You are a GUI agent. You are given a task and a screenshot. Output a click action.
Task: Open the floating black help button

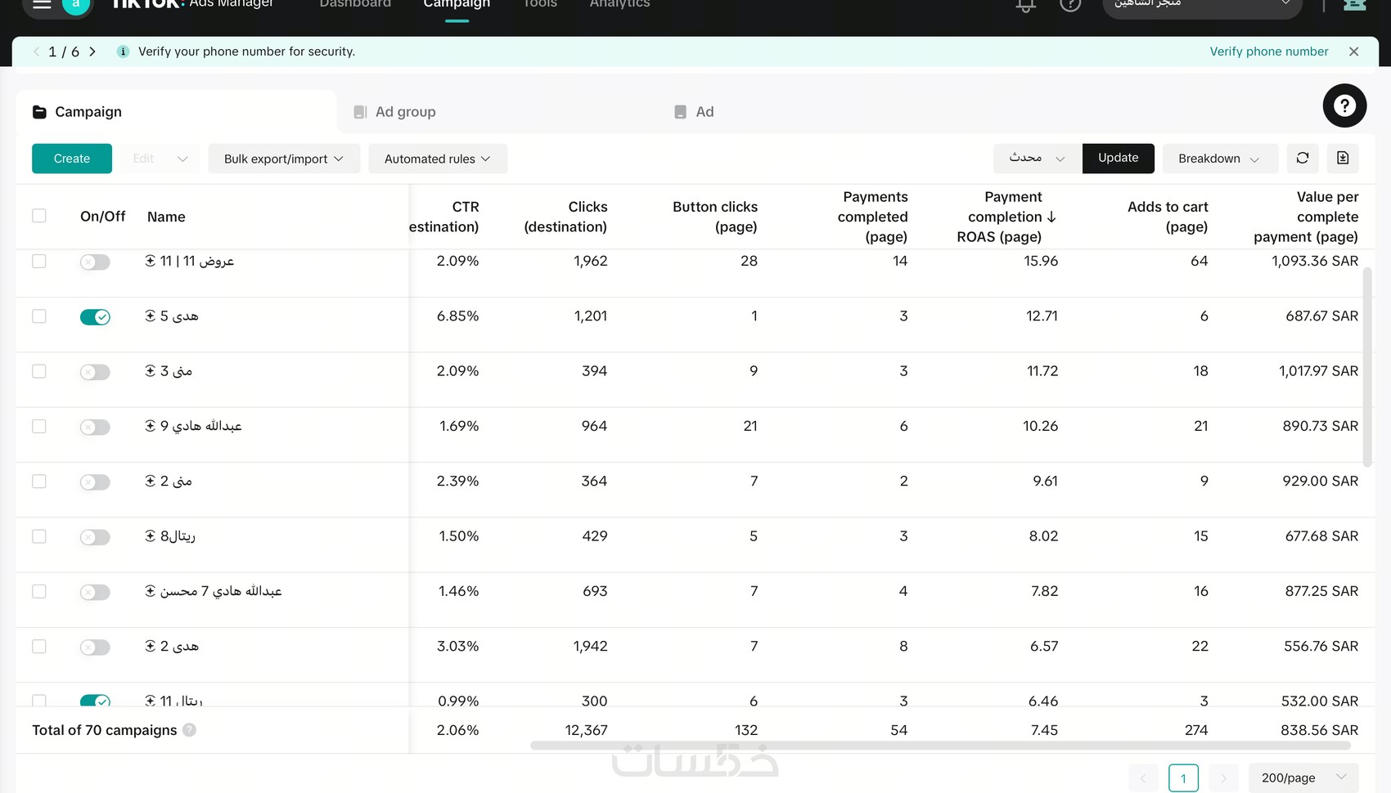pos(1344,105)
